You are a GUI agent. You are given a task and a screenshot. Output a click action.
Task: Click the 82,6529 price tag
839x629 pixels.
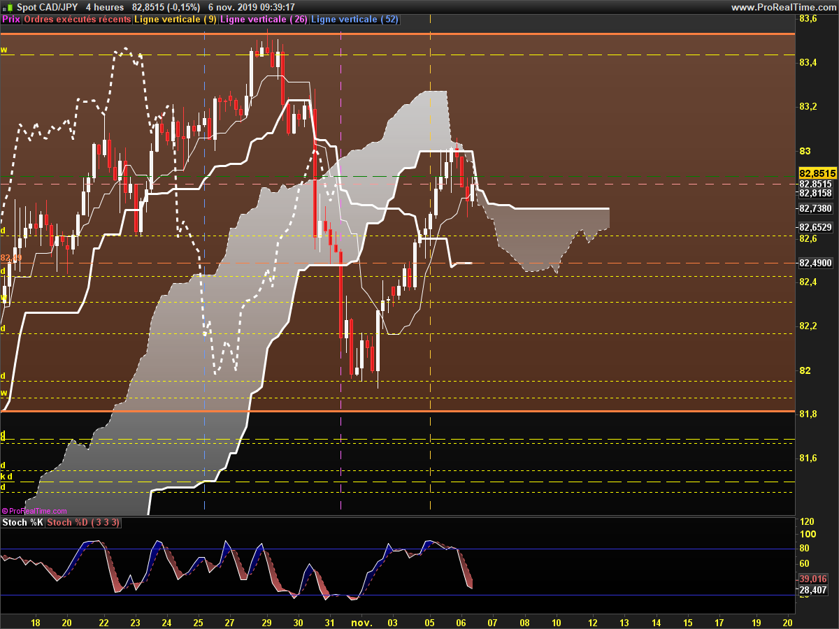point(815,227)
